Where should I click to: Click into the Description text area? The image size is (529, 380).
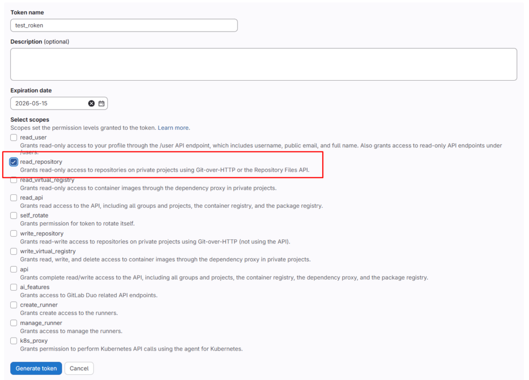tap(263, 64)
